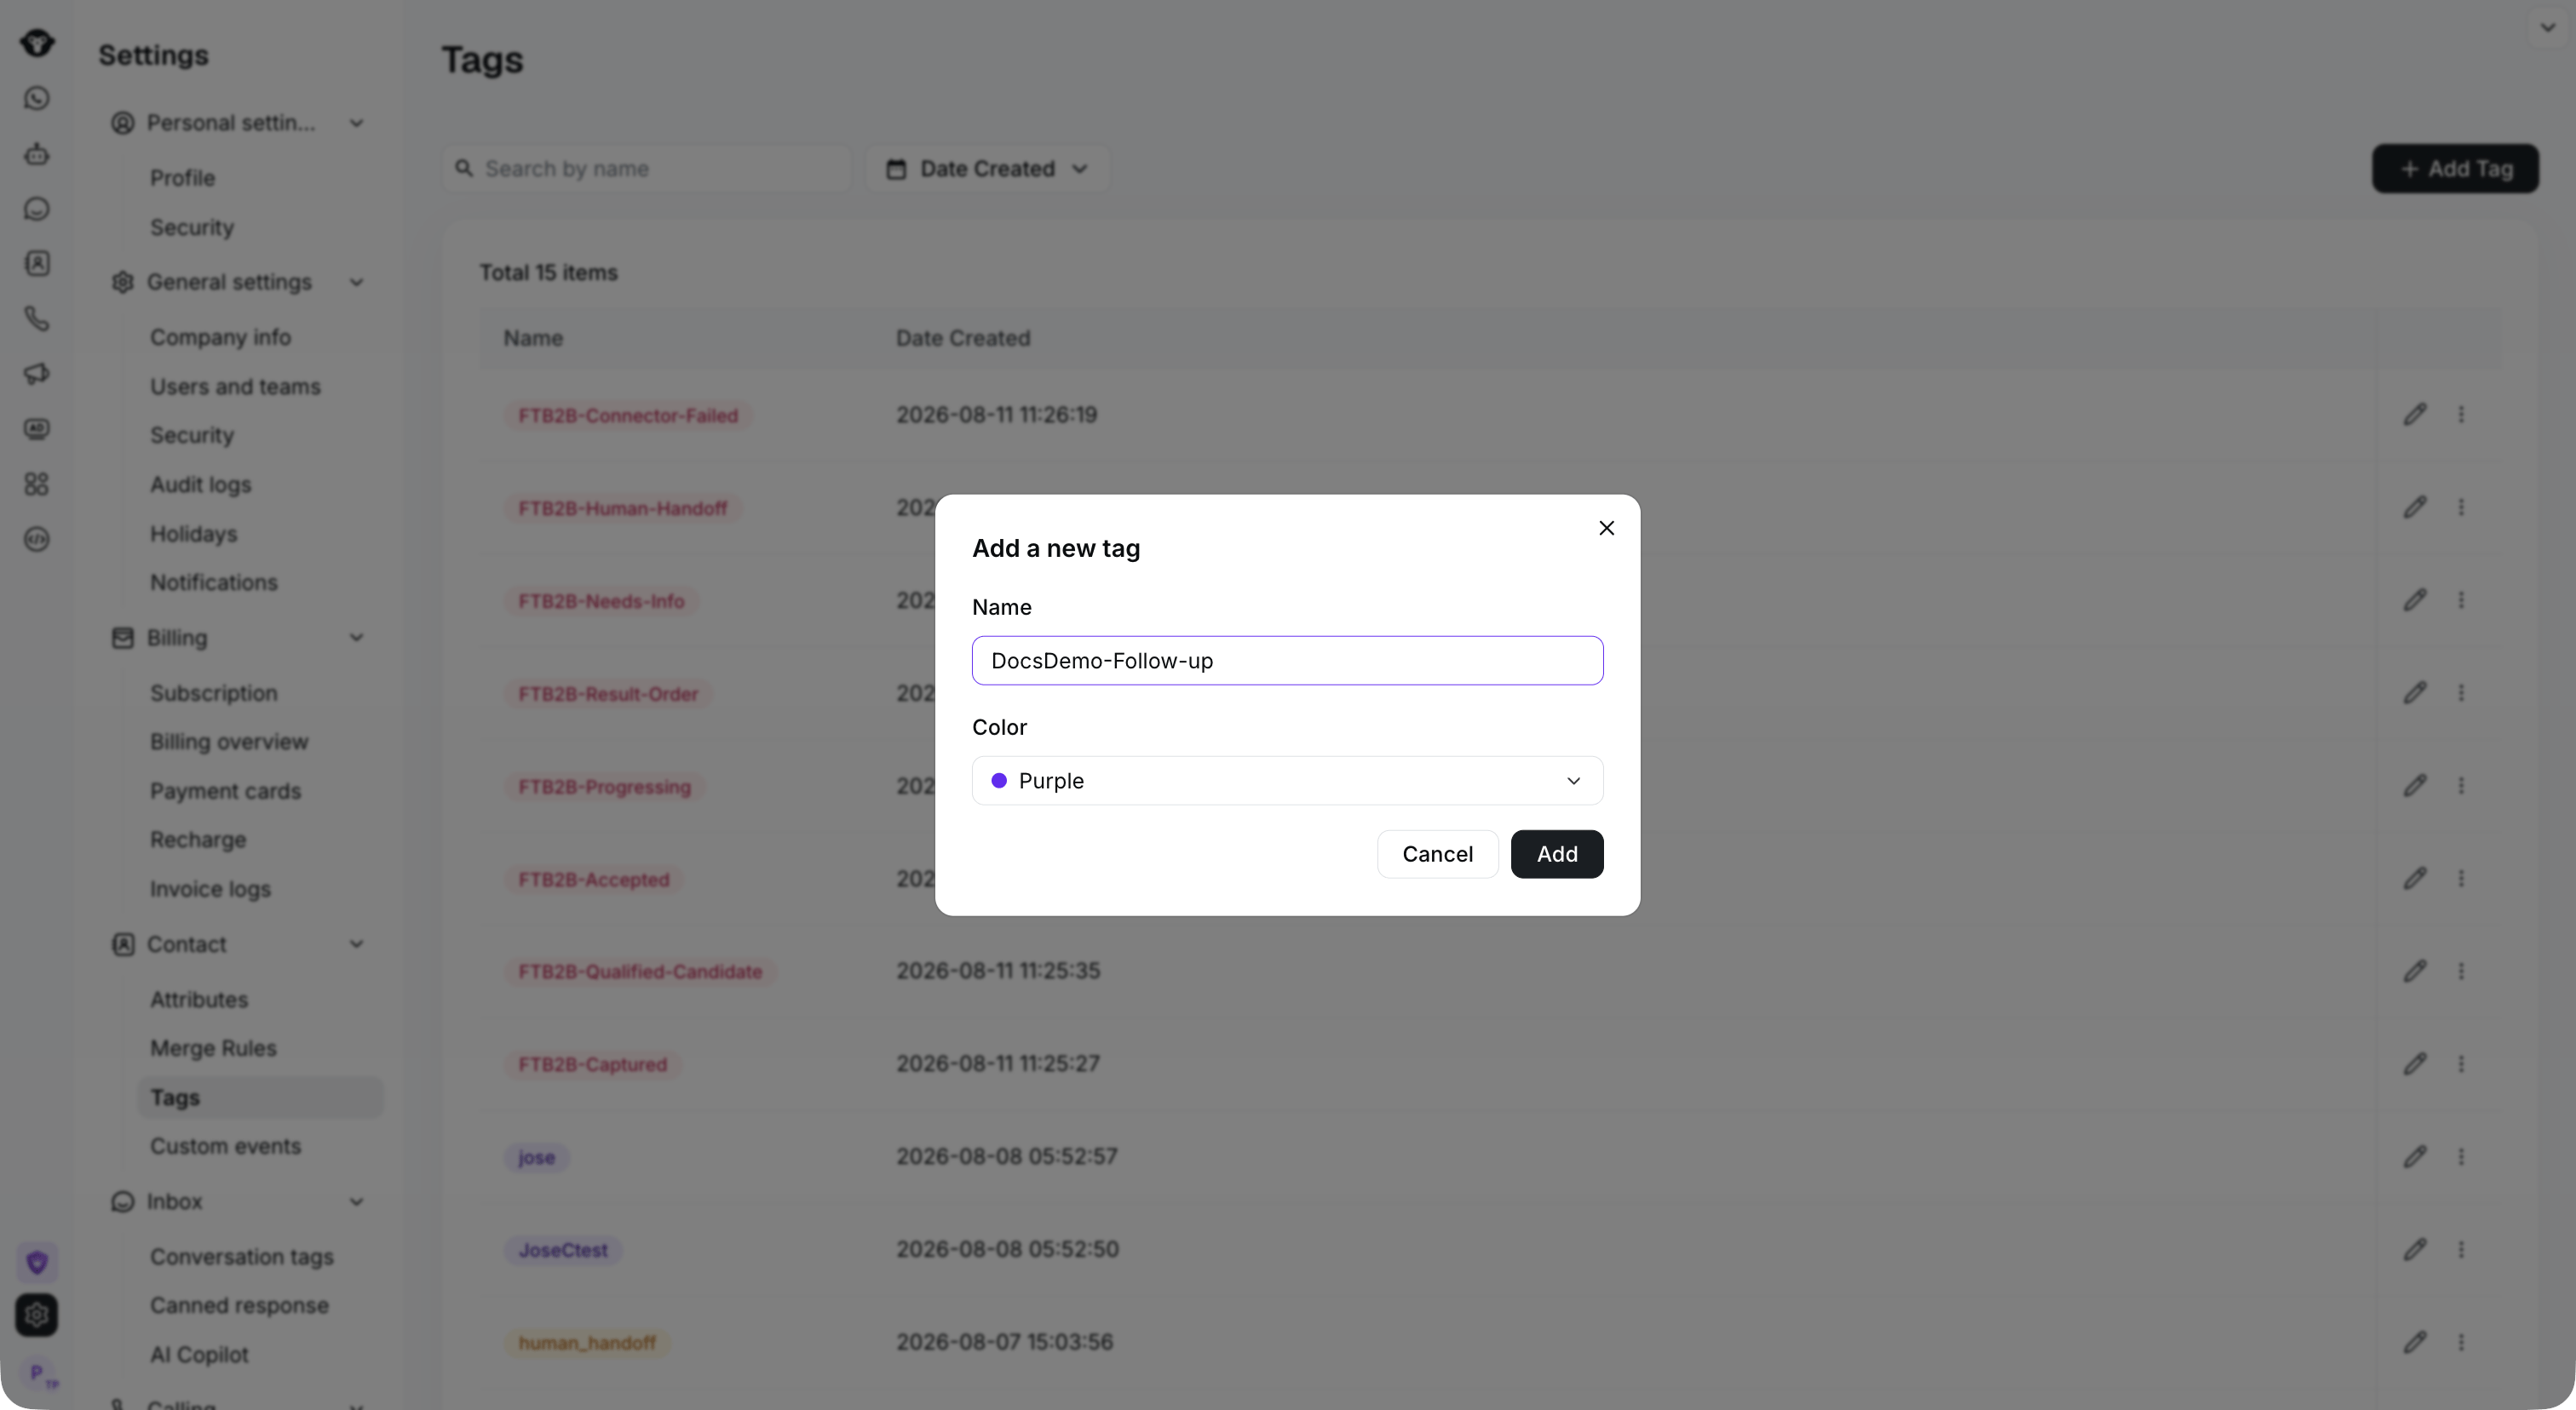Click the chevron at top-right corner
This screenshot has height=1410, width=2576.
[x=2547, y=28]
